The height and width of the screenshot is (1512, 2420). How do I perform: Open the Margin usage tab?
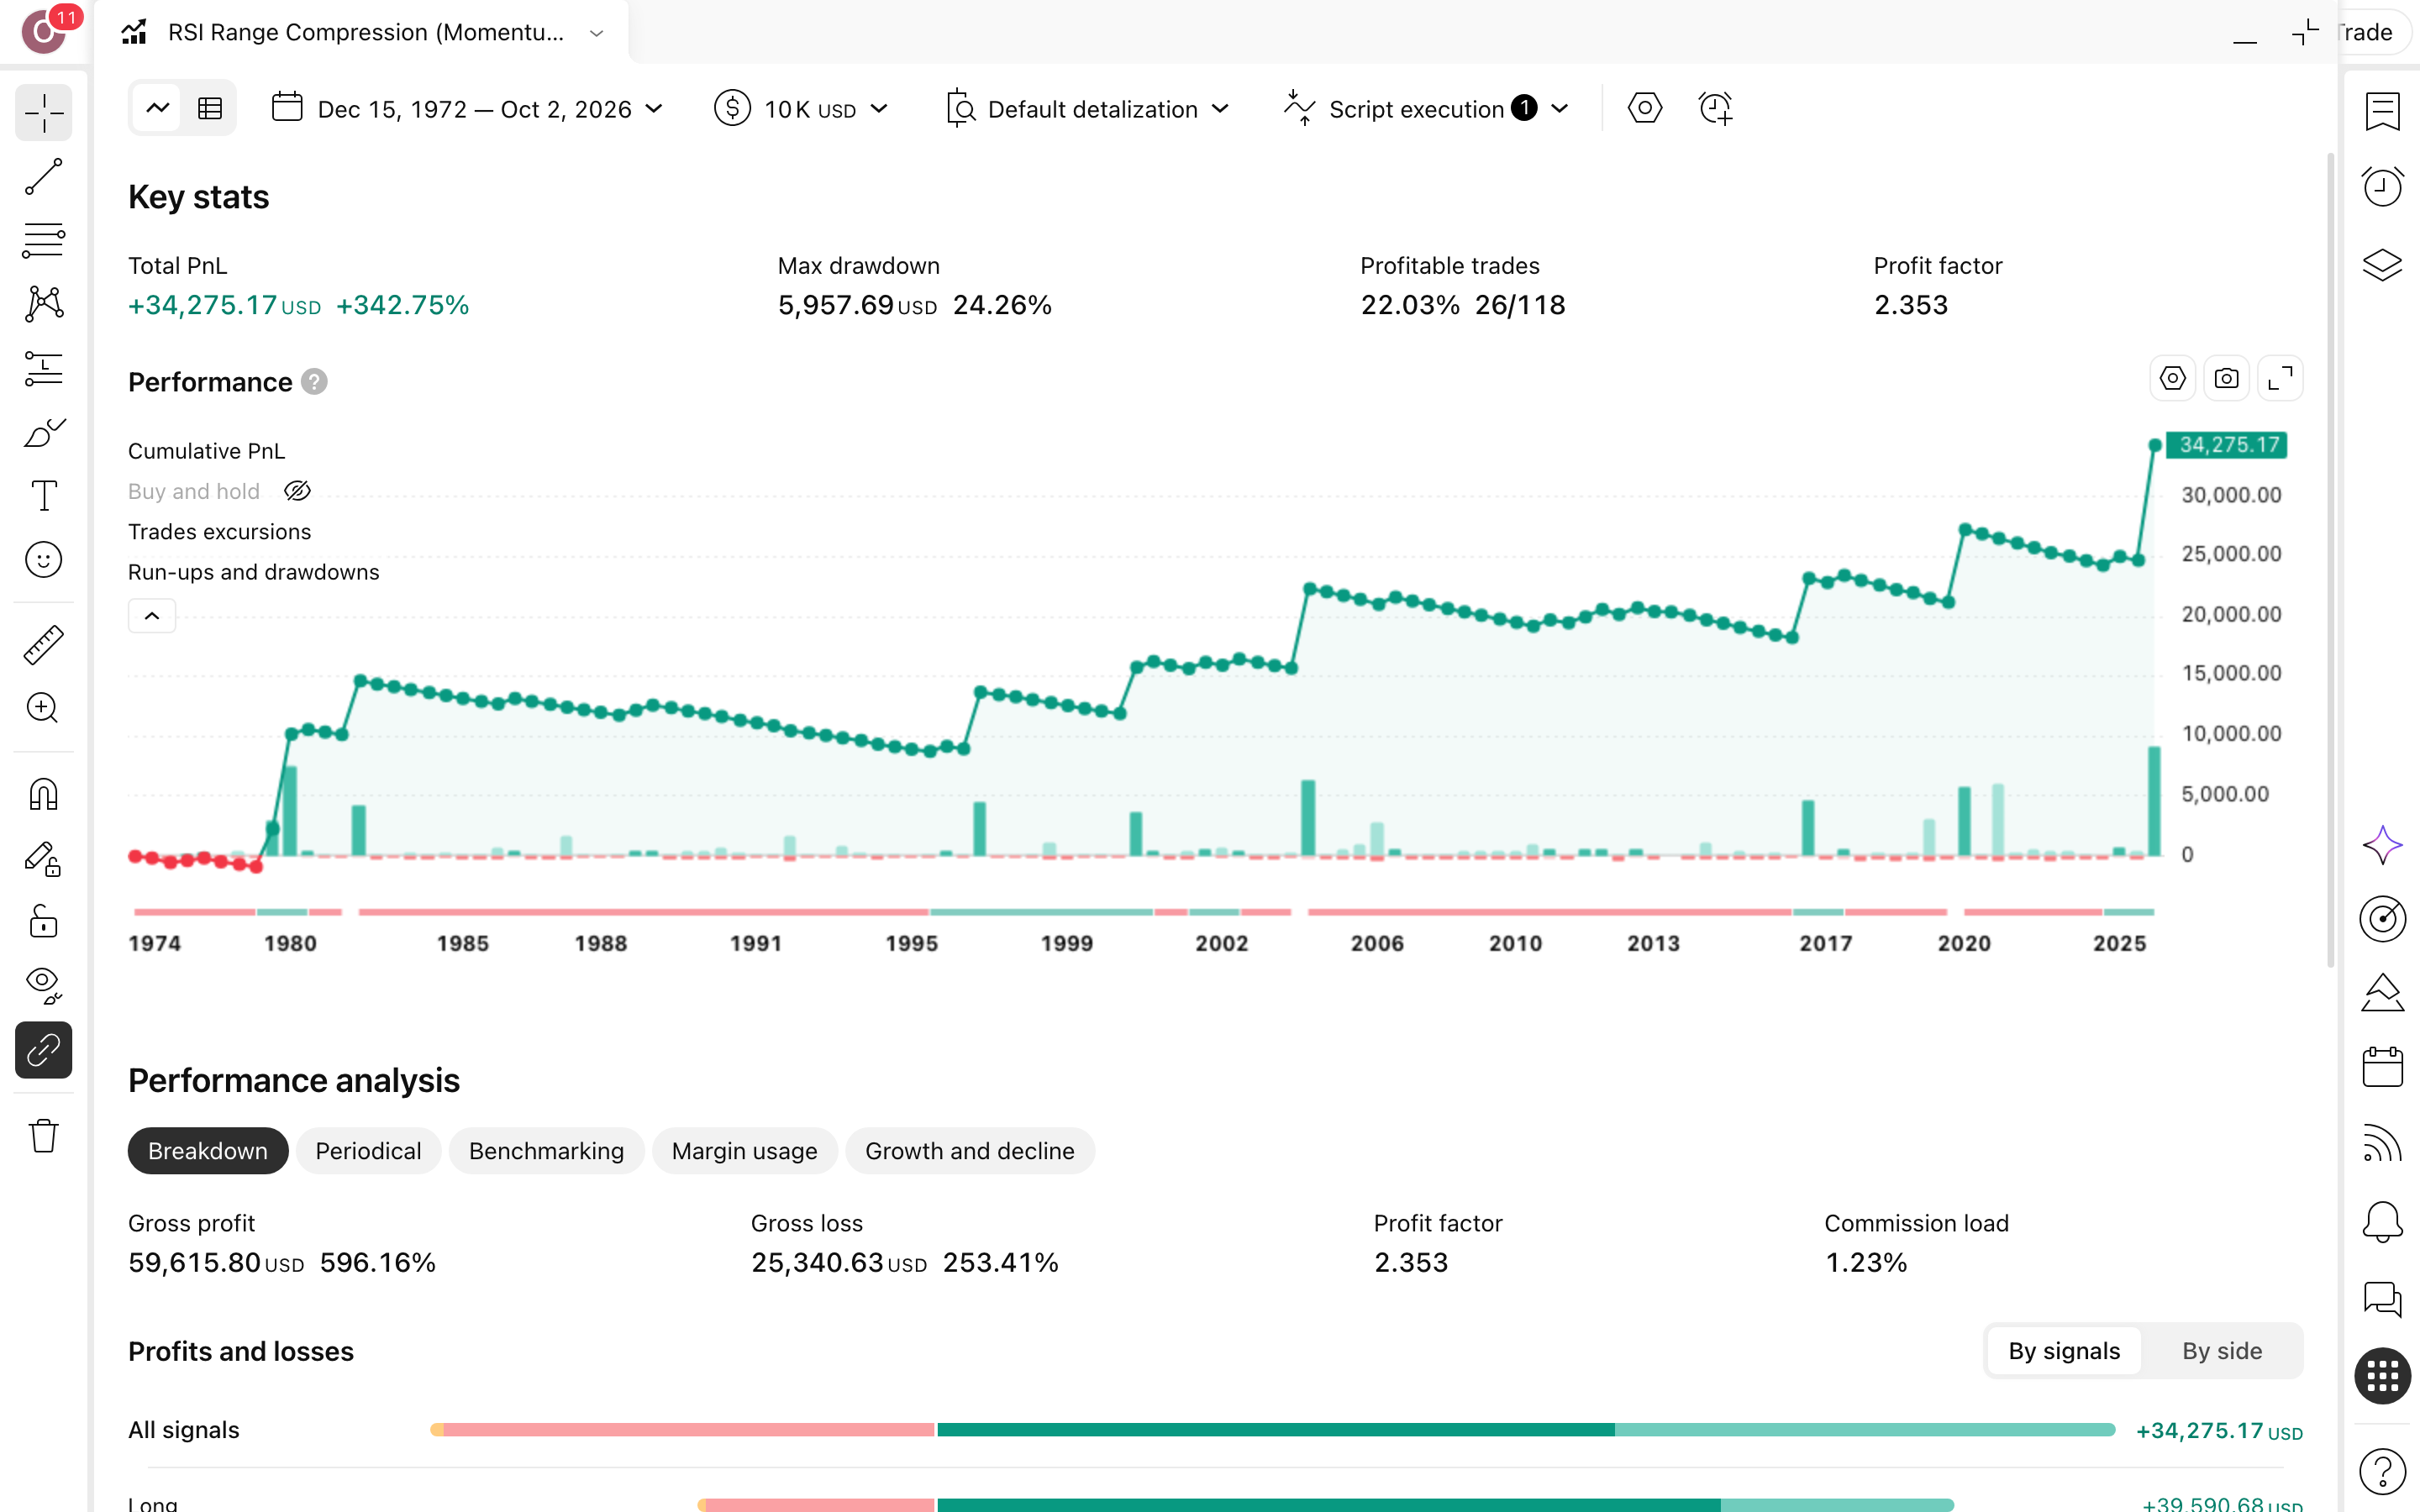pos(744,1151)
